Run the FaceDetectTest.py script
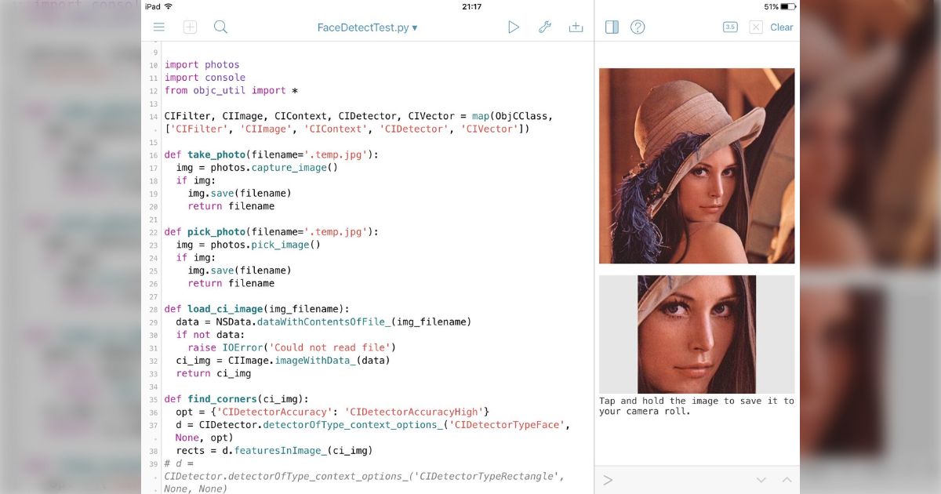 point(514,27)
